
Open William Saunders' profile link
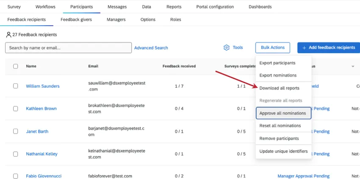[x=43, y=86]
